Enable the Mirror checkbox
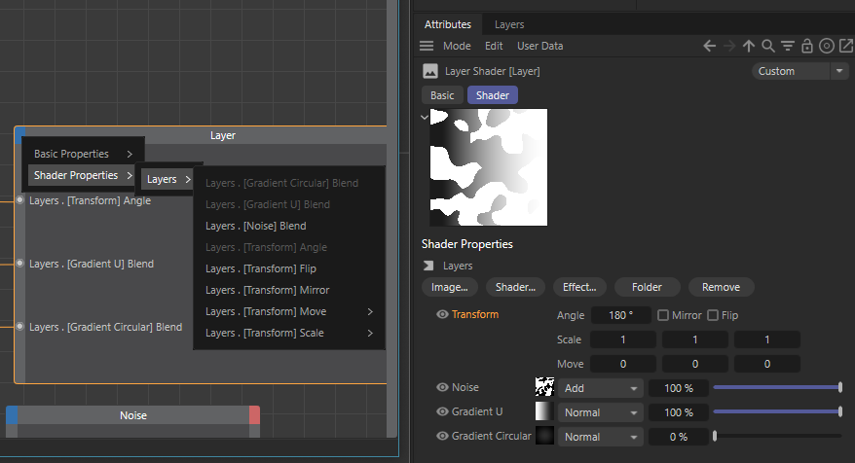The width and height of the screenshot is (855, 463). pyautogui.click(x=663, y=315)
